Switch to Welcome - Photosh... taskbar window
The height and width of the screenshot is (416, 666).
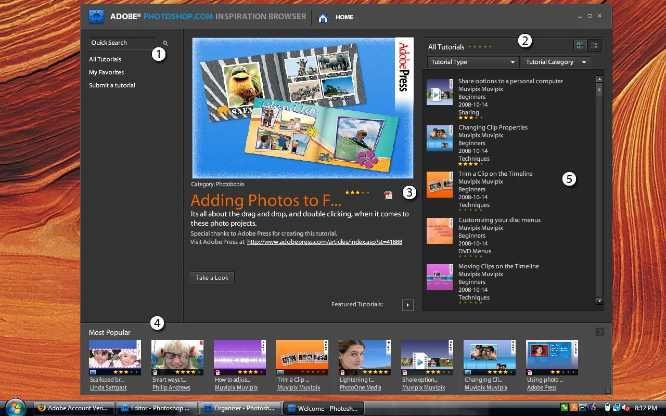click(x=324, y=408)
